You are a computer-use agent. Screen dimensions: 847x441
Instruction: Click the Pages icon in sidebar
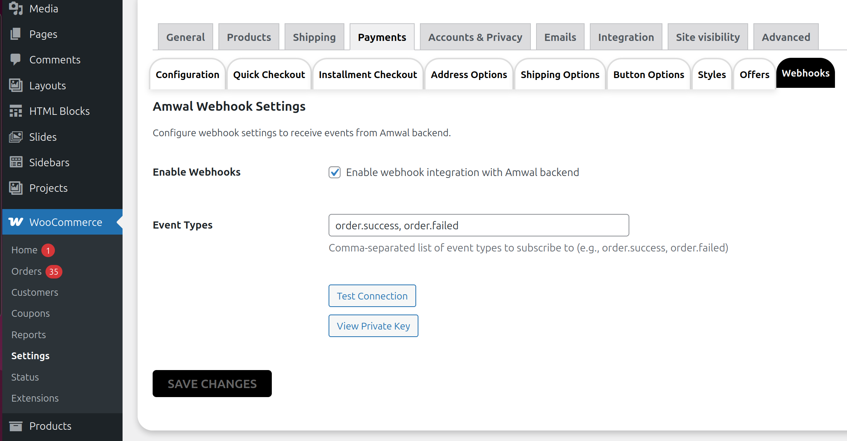(x=16, y=34)
